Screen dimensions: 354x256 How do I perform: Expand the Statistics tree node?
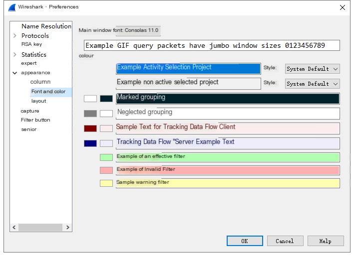point(14,54)
